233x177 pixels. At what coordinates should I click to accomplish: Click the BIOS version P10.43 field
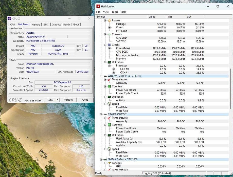click(58, 68)
